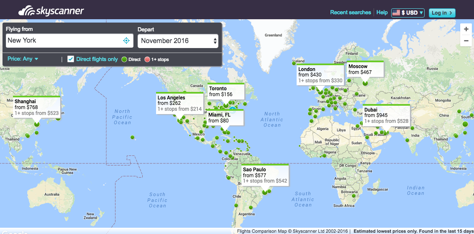Screen dimensions: 474x234
Task: Click '1+ stops from $214' Los Angeles text
Action: 179,109
